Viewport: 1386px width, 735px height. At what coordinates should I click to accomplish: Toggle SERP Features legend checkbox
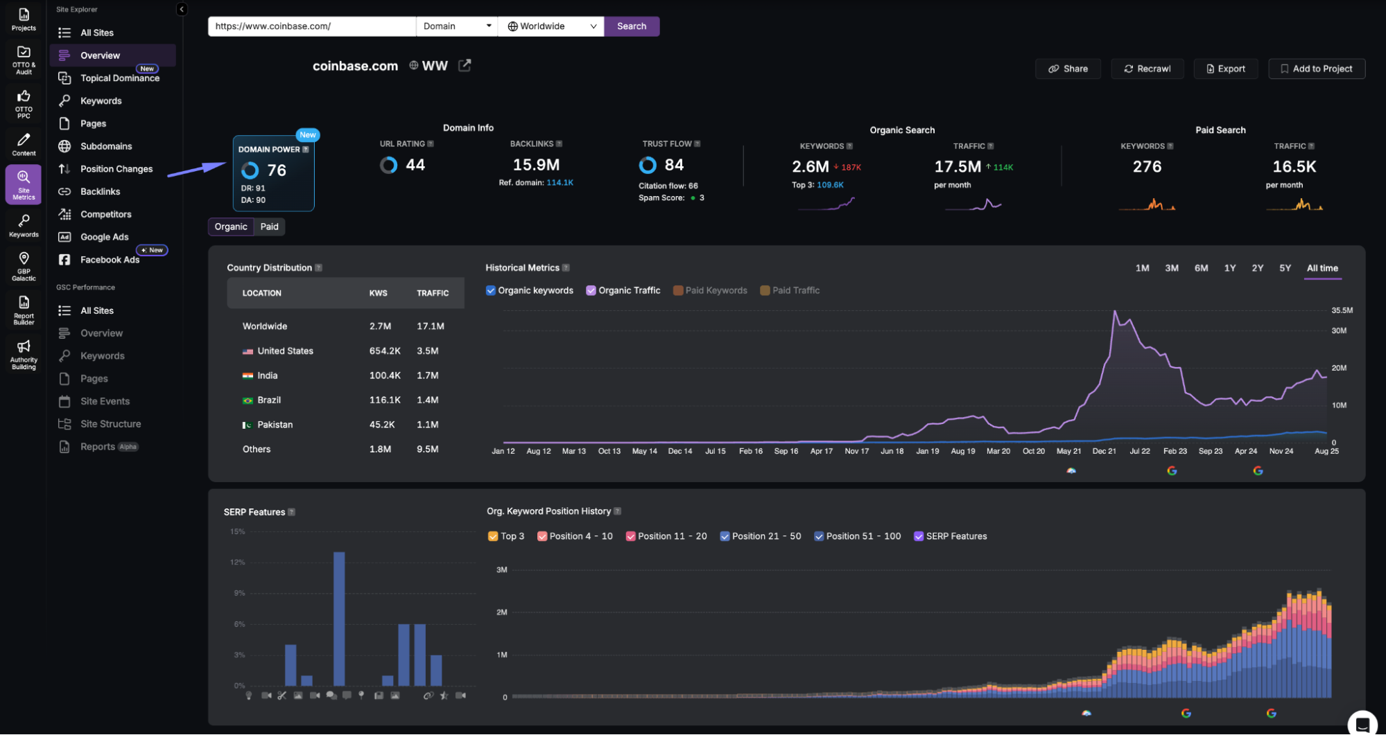(x=919, y=536)
